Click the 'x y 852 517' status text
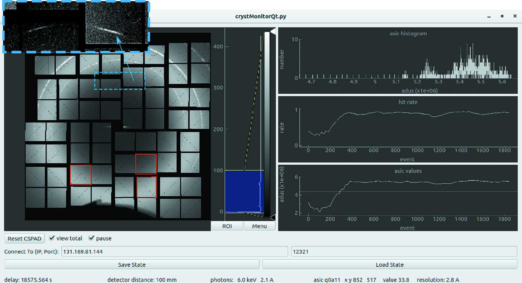This screenshot has height=283, width=522. [x=360, y=280]
